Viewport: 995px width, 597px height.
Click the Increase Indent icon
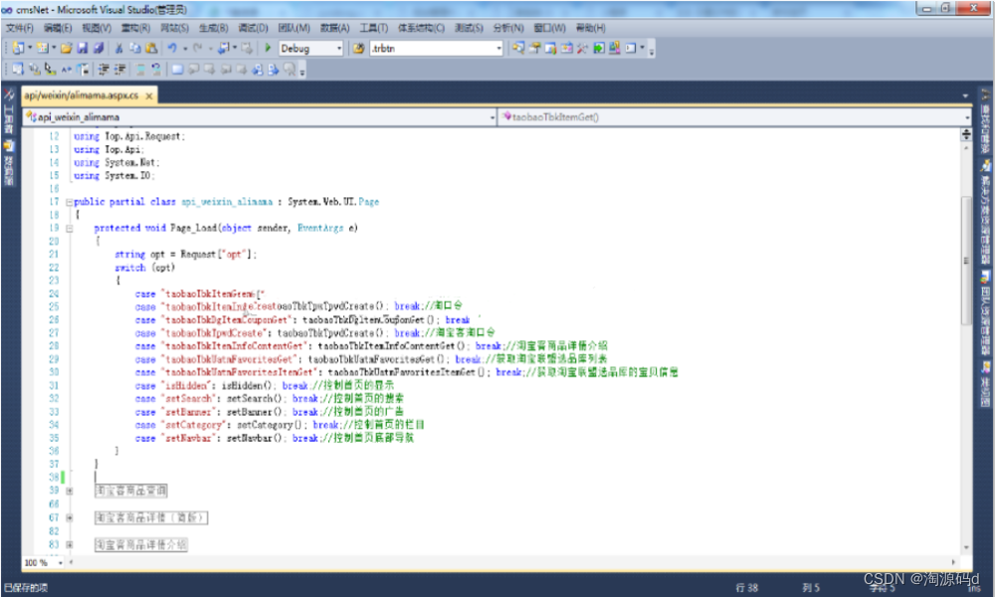(120, 70)
